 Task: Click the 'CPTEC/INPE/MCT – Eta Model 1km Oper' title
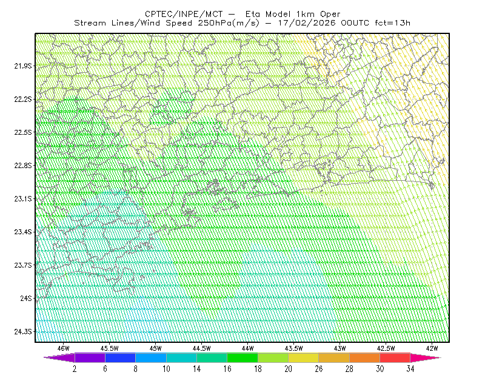pos(242,14)
